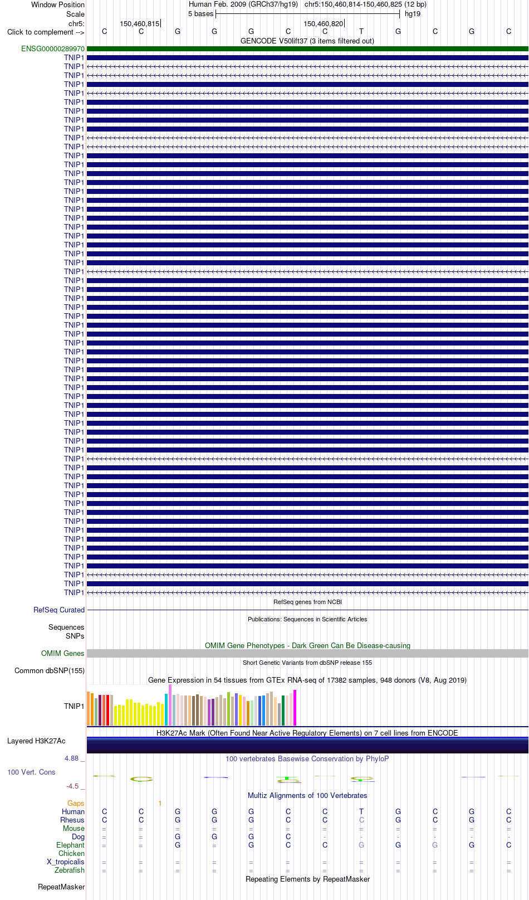Viewport: 529px width, 900px height.
Task: Click the 'Human Feb. 2009 (GRCh37/hg19)' header text
Action: coord(243,4)
